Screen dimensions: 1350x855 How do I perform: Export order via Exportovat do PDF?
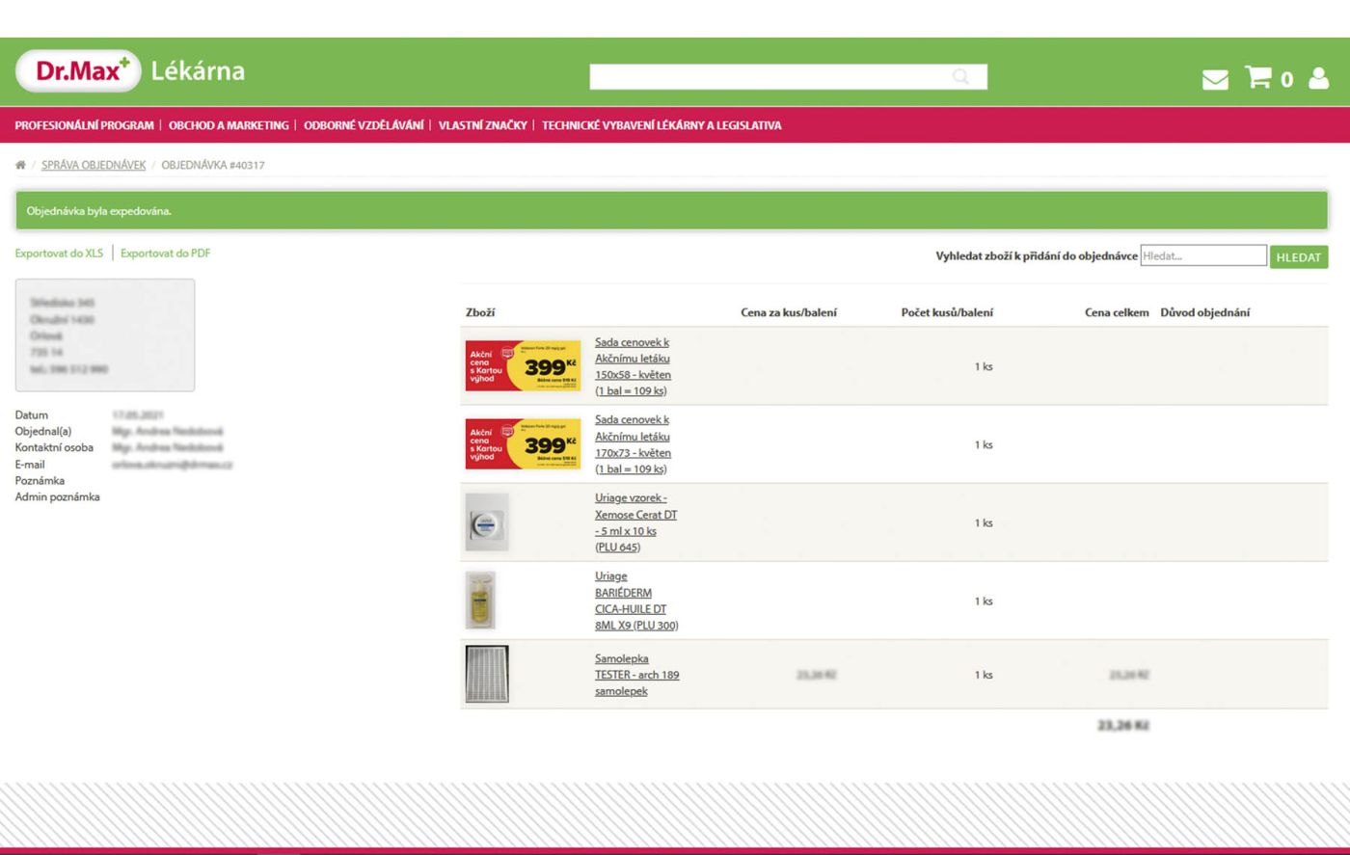pyautogui.click(x=165, y=254)
